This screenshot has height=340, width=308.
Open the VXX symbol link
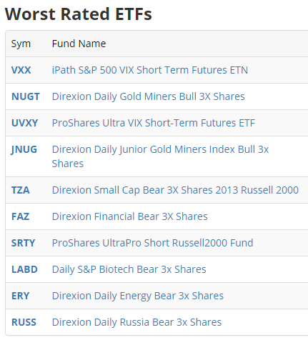click(21, 70)
